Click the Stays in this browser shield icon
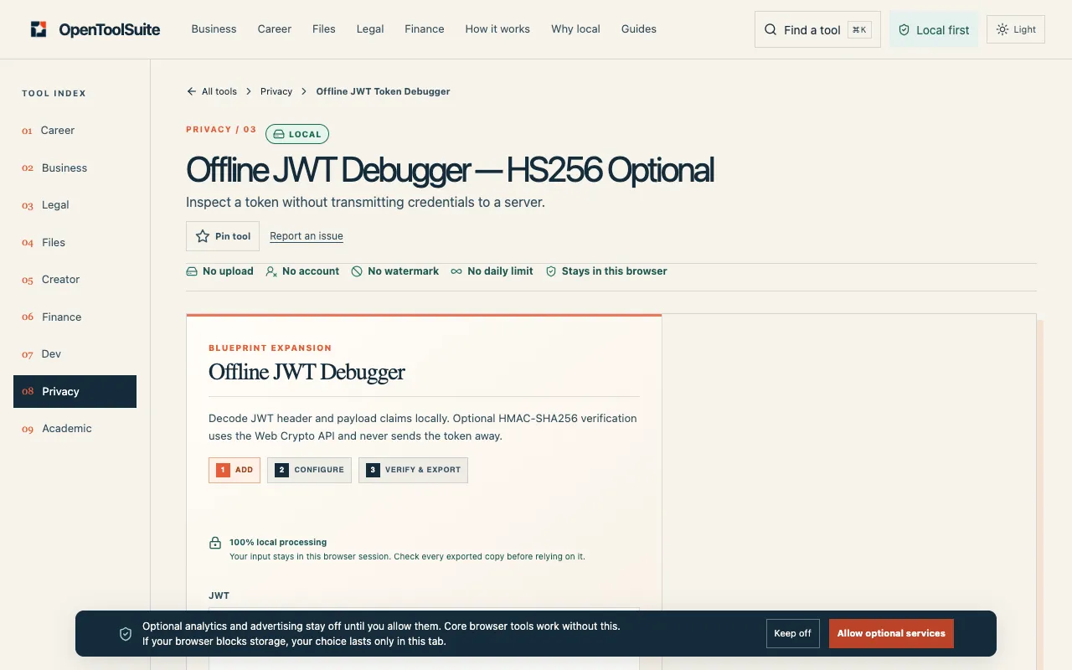Image resolution: width=1072 pixels, height=670 pixels. pyautogui.click(x=551, y=271)
